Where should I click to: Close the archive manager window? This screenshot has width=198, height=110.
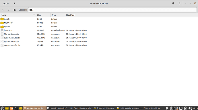(x=195, y=3)
